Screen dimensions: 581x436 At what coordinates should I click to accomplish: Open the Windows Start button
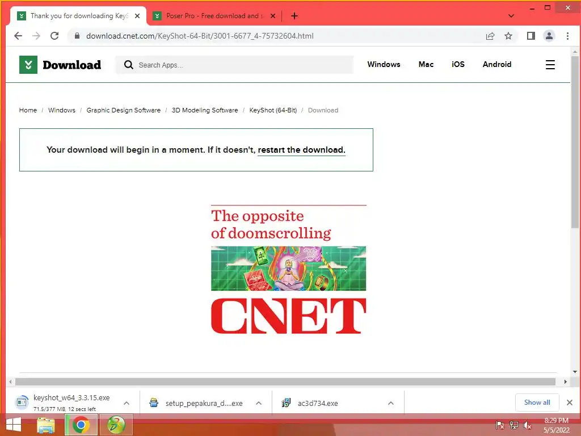coord(14,425)
